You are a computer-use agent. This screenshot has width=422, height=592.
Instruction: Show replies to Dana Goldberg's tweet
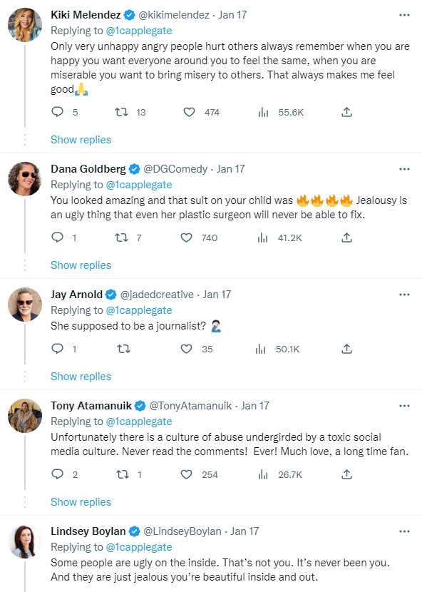tap(81, 265)
